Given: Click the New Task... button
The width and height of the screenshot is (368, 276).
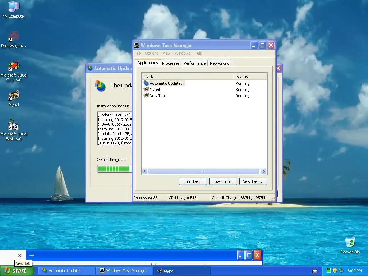Looking at the screenshot, I should point(253,181).
